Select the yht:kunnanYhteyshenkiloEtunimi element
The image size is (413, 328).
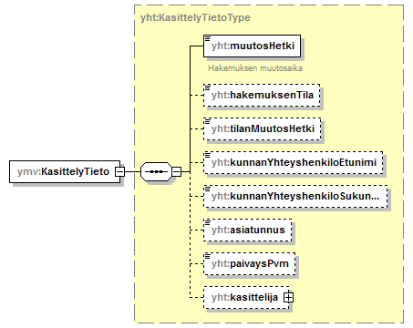pyautogui.click(x=294, y=162)
